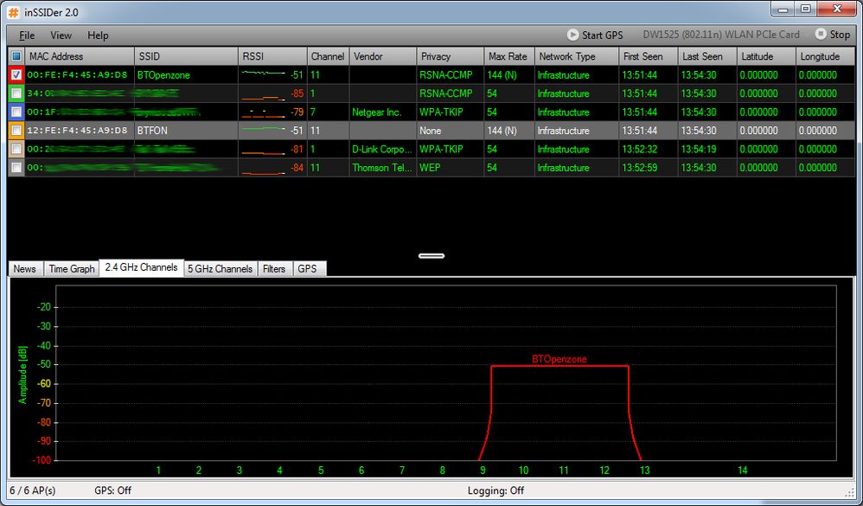Sort by the SSID column header

(187, 56)
